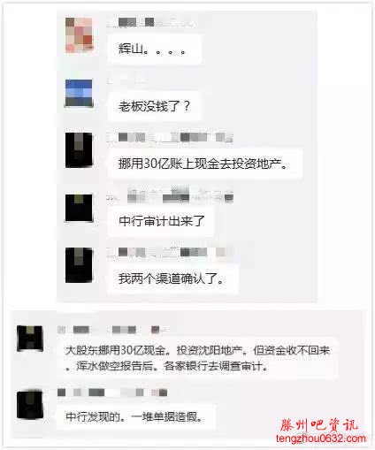The height and width of the screenshot is (450, 375).
Task: Click the red 滕州吧资讯 logo text
Action: [x=318, y=425]
